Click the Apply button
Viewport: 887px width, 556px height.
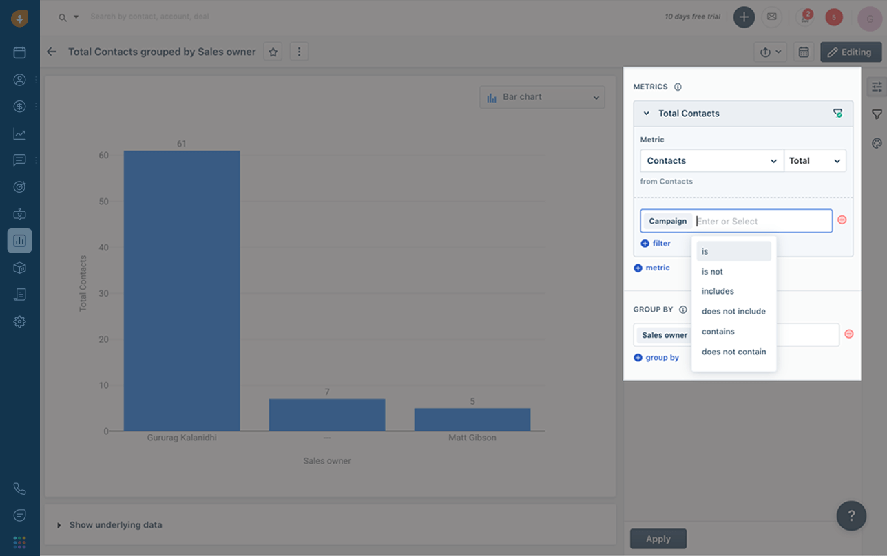658,539
